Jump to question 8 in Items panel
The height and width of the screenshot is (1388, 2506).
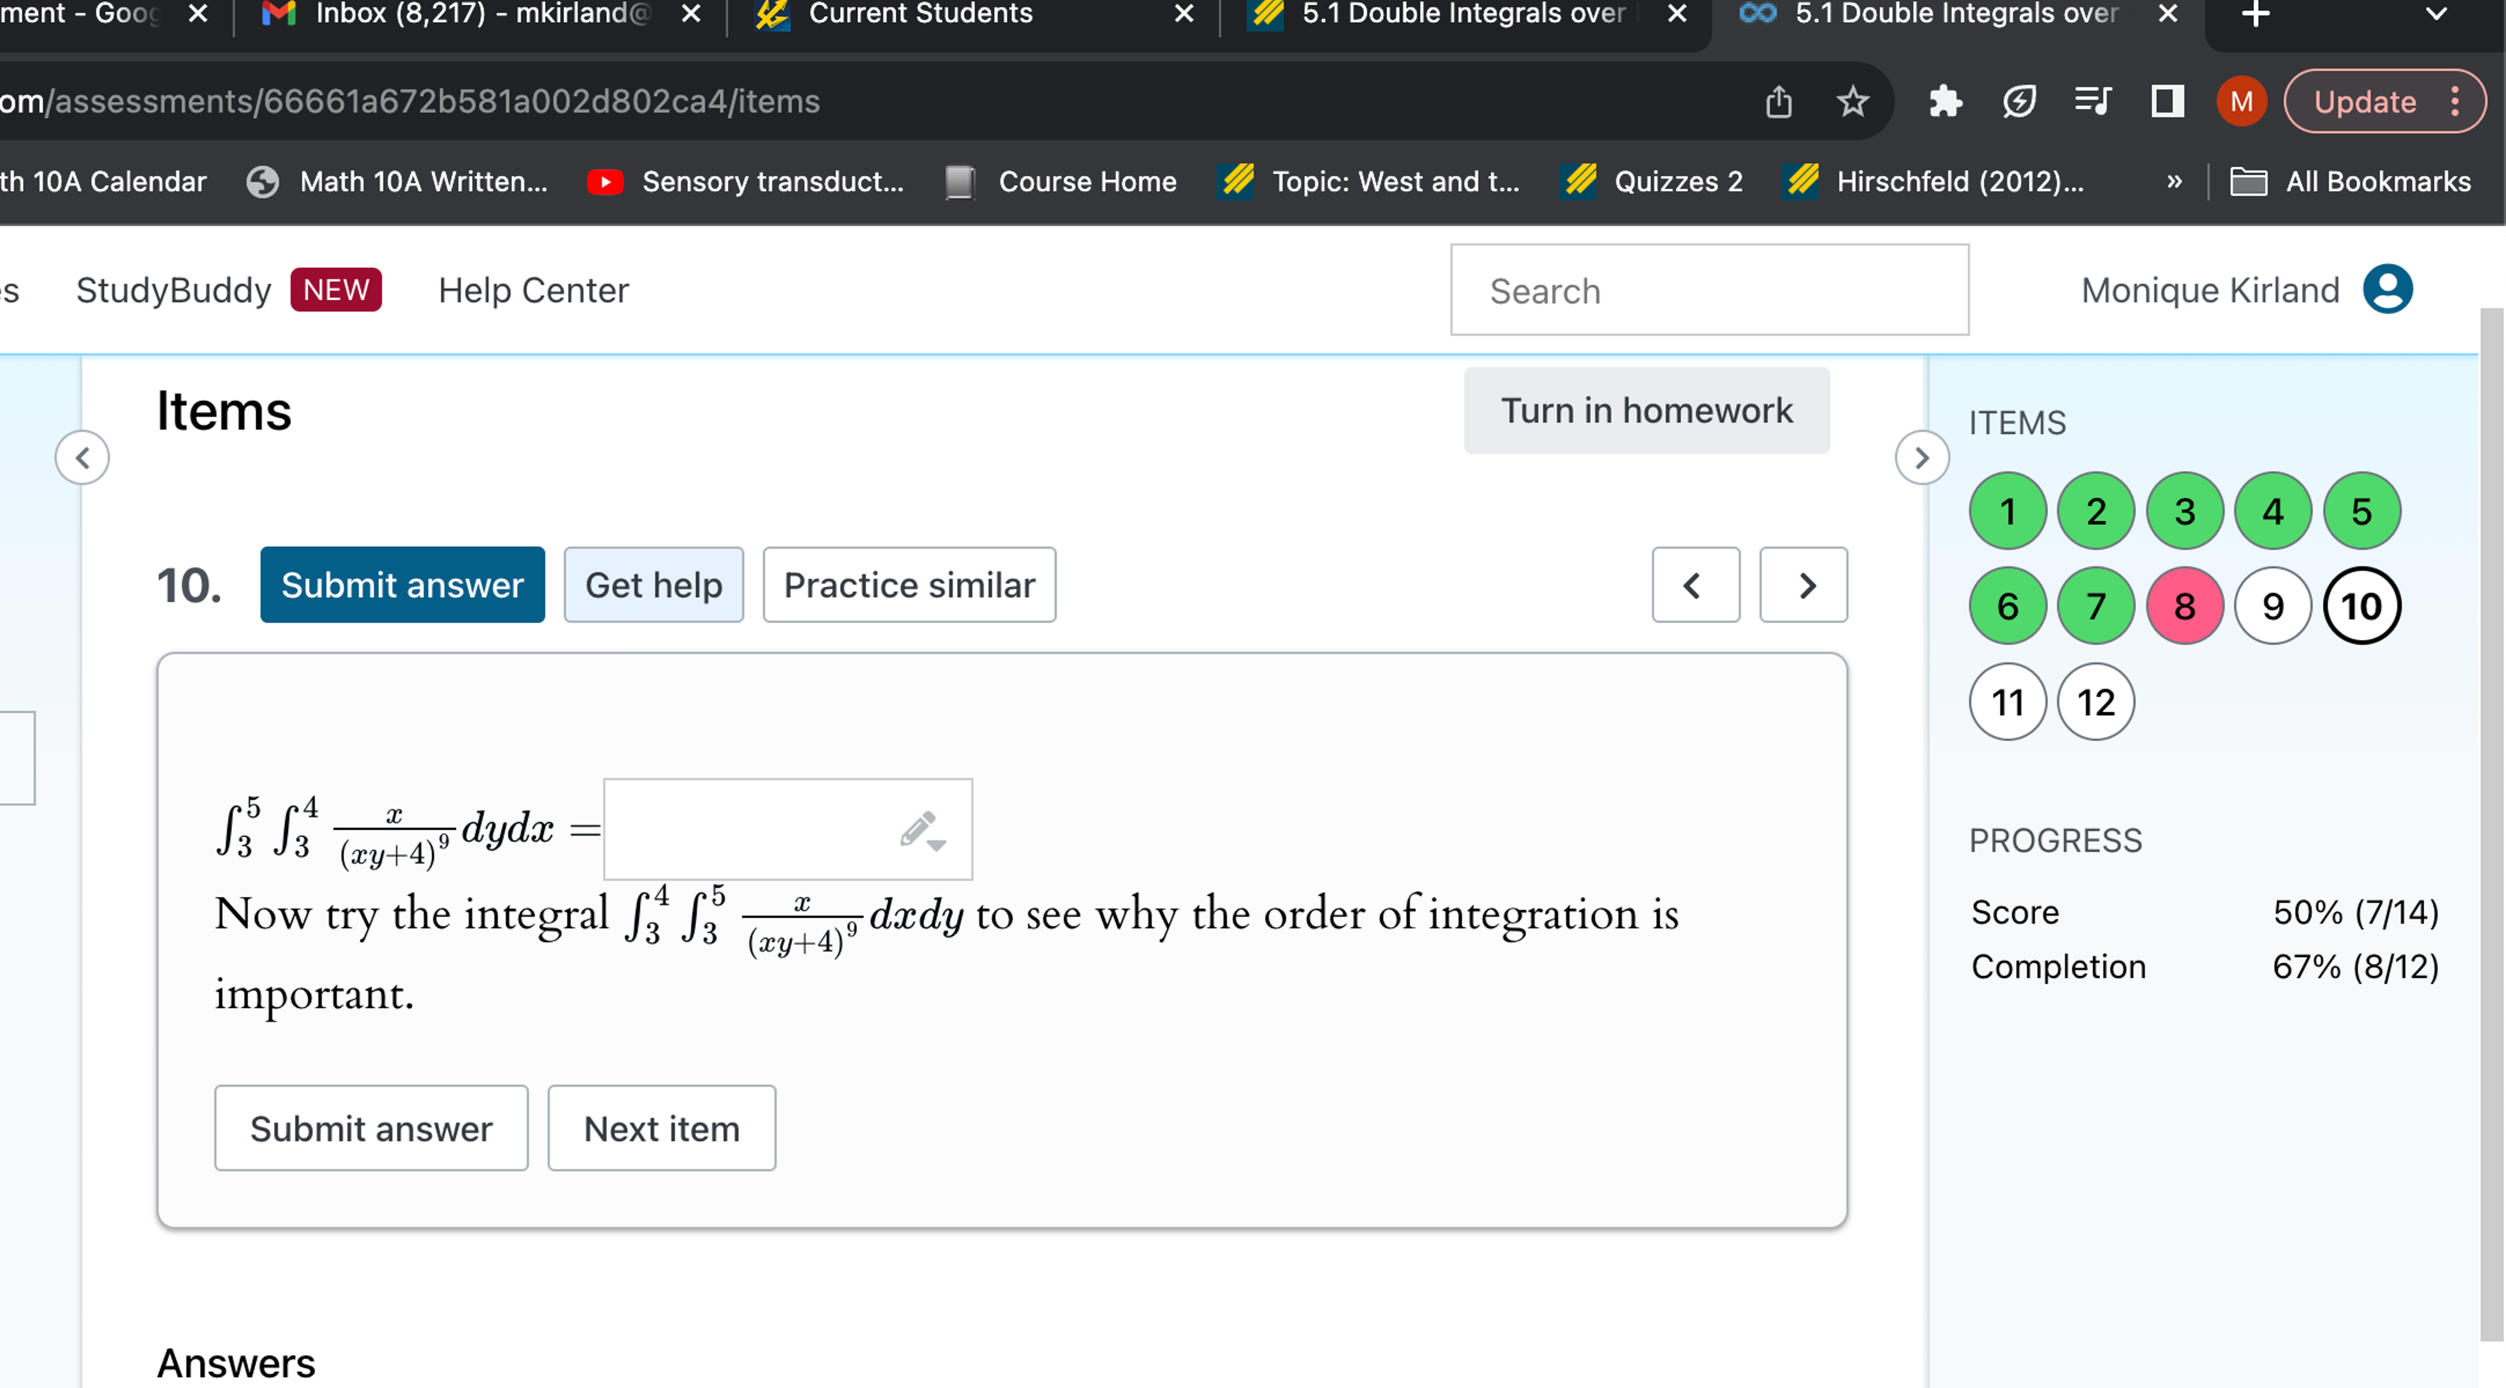pos(2184,605)
